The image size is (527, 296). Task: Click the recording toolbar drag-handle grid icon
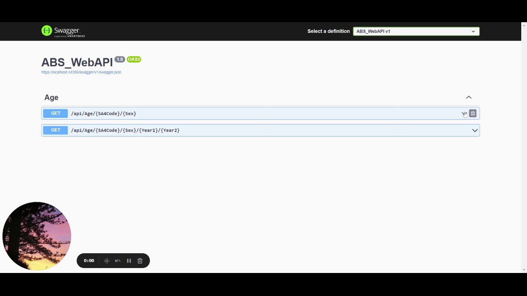tap(107, 261)
